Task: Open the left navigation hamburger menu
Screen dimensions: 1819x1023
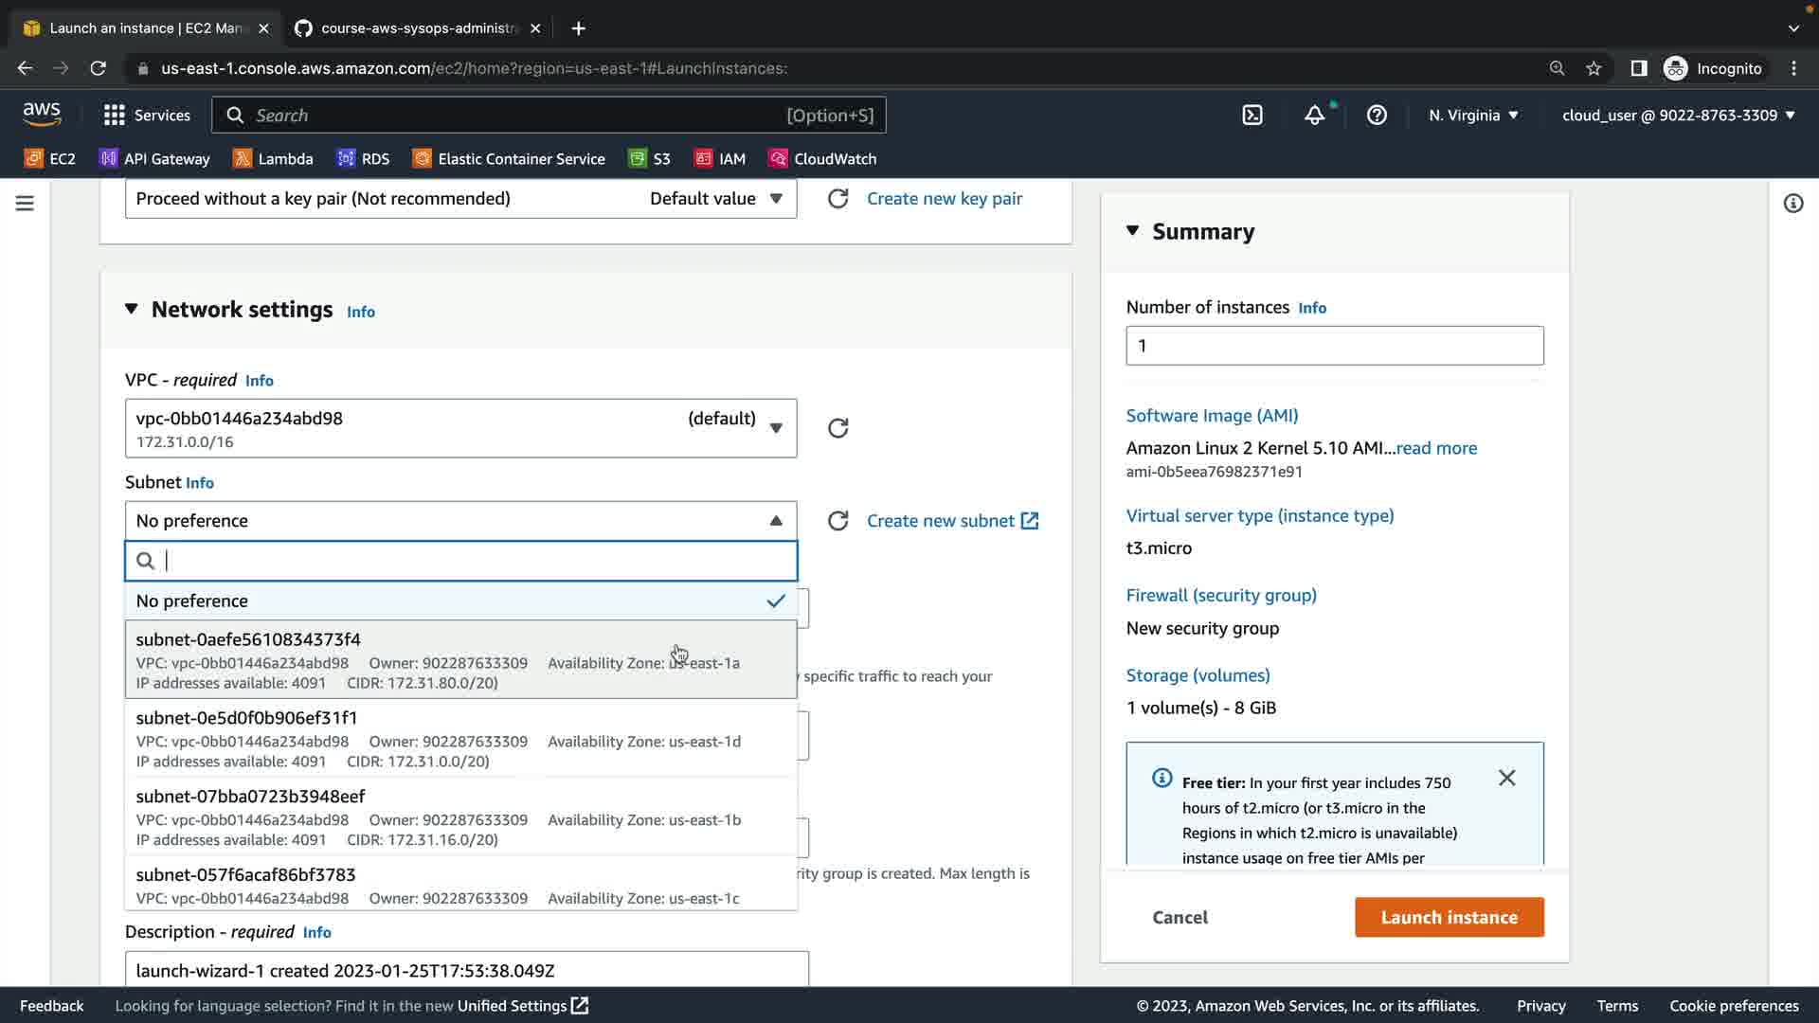Action: [x=25, y=204]
